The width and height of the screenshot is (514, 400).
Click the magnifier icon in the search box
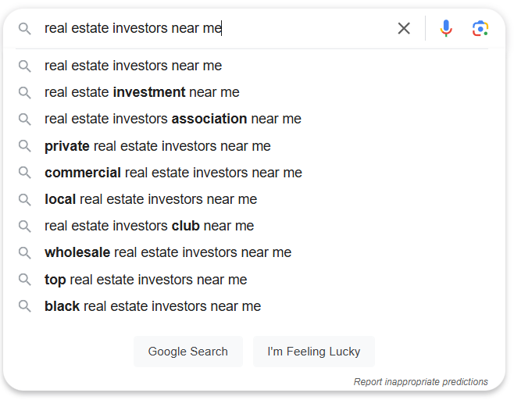click(24, 29)
